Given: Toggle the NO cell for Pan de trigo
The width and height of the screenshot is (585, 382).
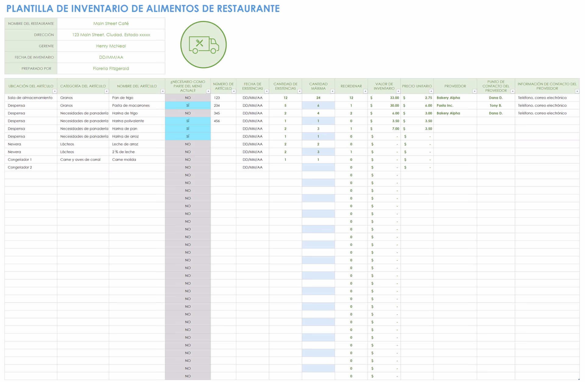Looking at the screenshot, I should (187, 98).
